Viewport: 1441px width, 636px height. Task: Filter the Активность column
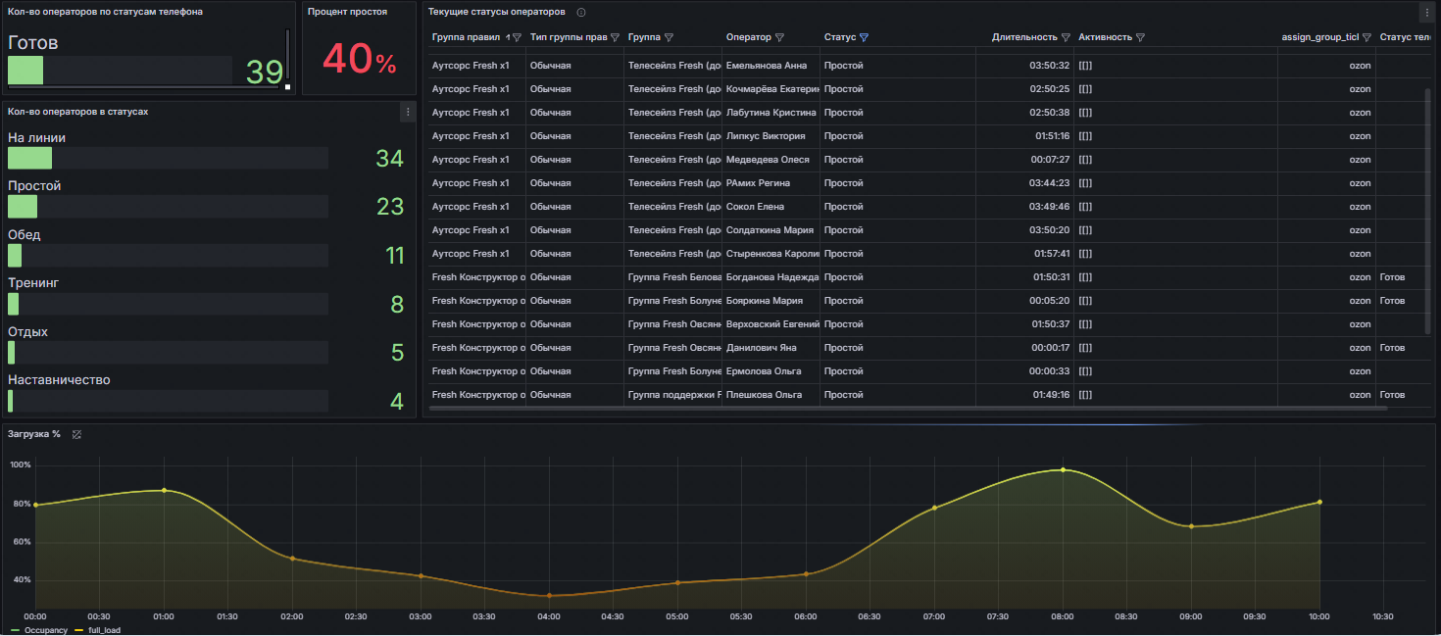click(1140, 37)
